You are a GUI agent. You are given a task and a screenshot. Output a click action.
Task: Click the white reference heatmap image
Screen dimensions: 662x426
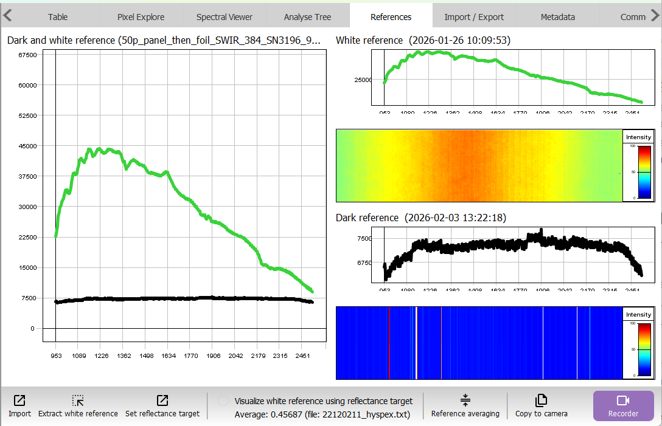pyautogui.click(x=479, y=165)
